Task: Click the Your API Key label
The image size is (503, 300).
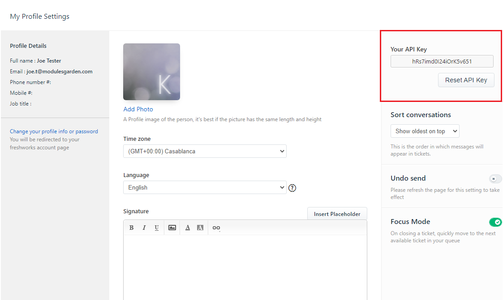Action: tap(408, 49)
